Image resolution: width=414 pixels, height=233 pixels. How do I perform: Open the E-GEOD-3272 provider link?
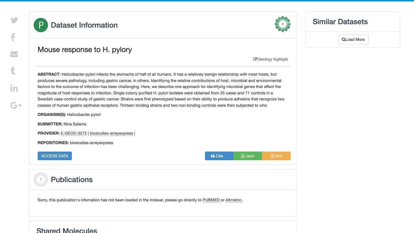point(74,133)
